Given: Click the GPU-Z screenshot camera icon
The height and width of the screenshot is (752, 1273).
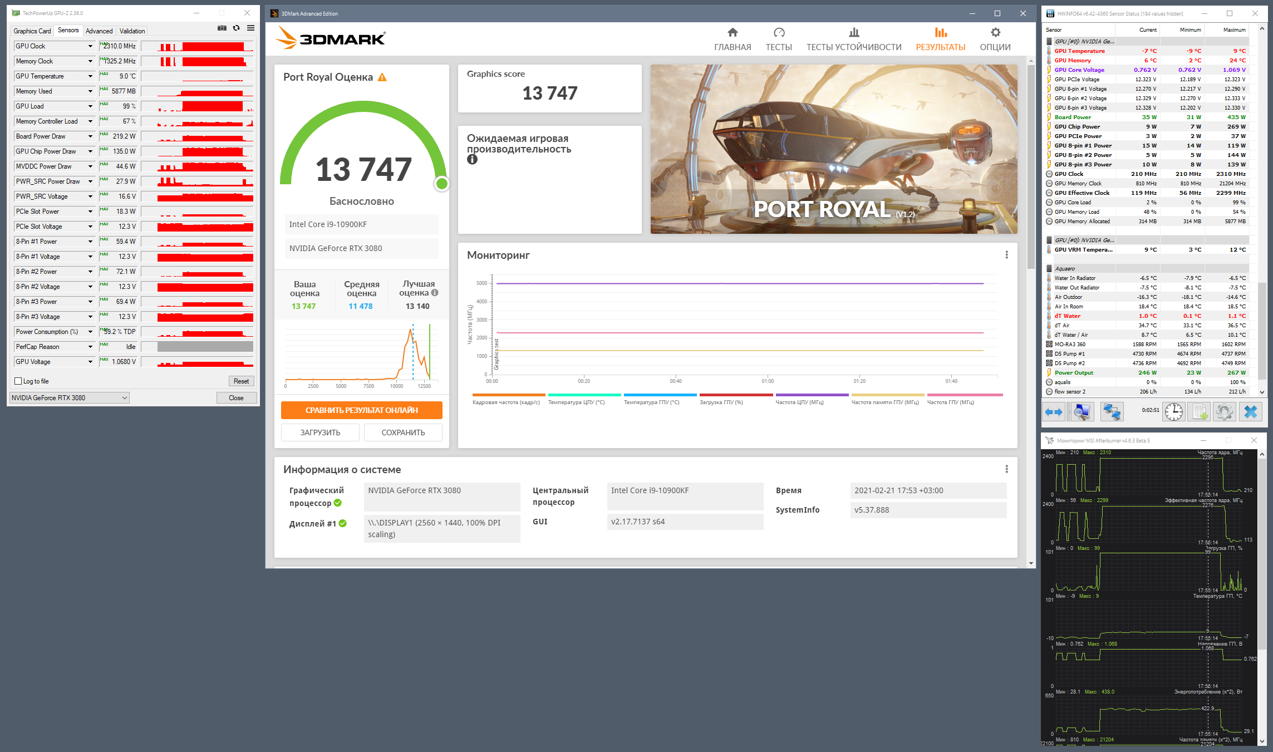Looking at the screenshot, I should click(x=222, y=28).
